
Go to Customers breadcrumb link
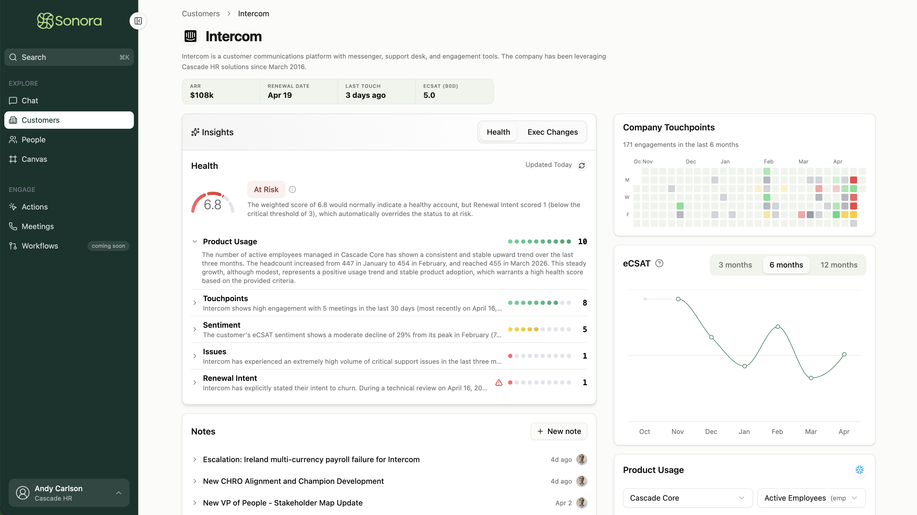(x=201, y=14)
